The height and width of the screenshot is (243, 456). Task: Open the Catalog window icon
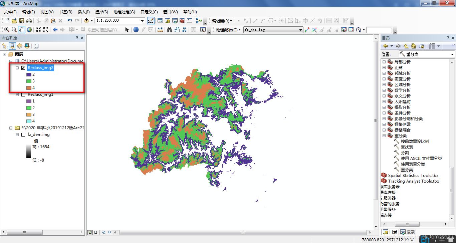tap(168, 20)
